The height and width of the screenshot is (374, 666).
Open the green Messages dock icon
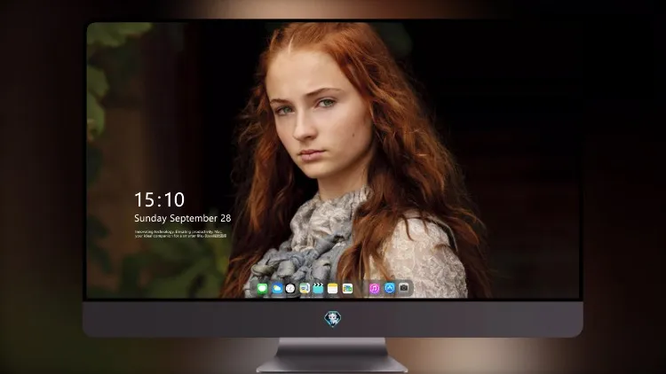pos(263,289)
